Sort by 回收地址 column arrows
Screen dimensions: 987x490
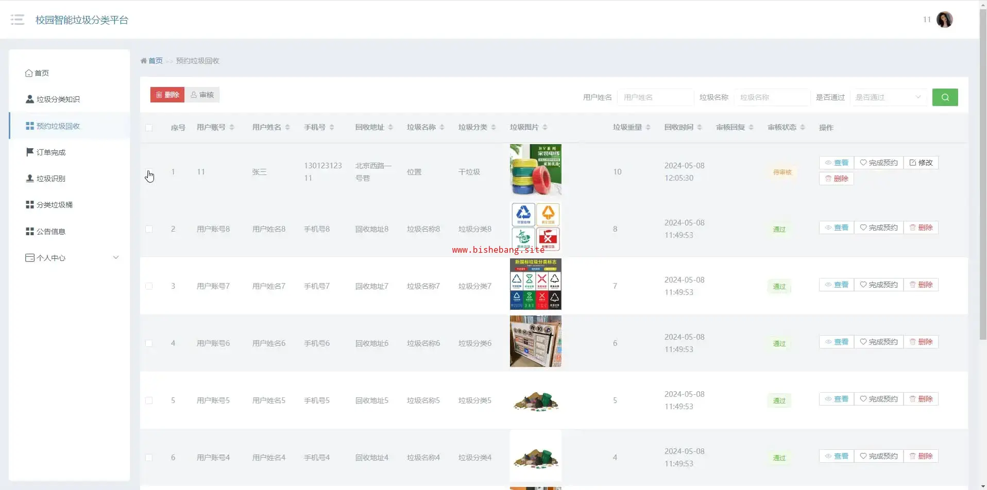coord(390,127)
